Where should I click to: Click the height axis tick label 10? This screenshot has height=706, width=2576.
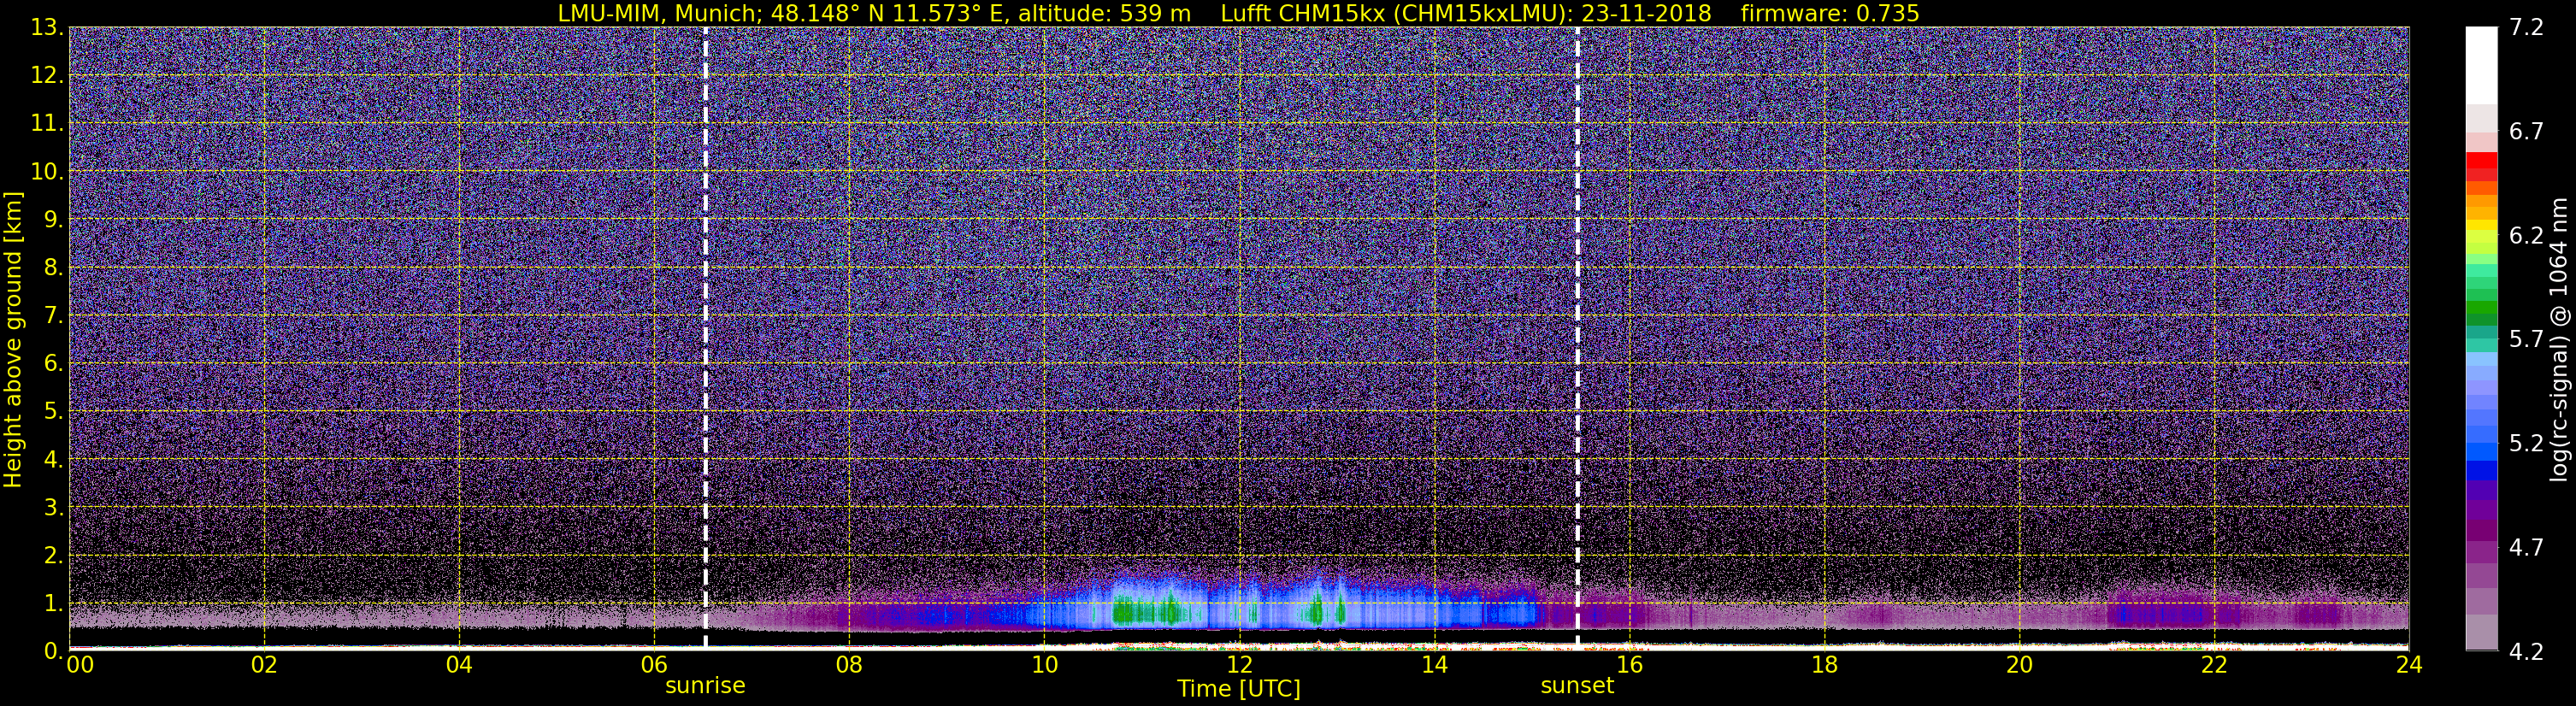pyautogui.click(x=46, y=172)
